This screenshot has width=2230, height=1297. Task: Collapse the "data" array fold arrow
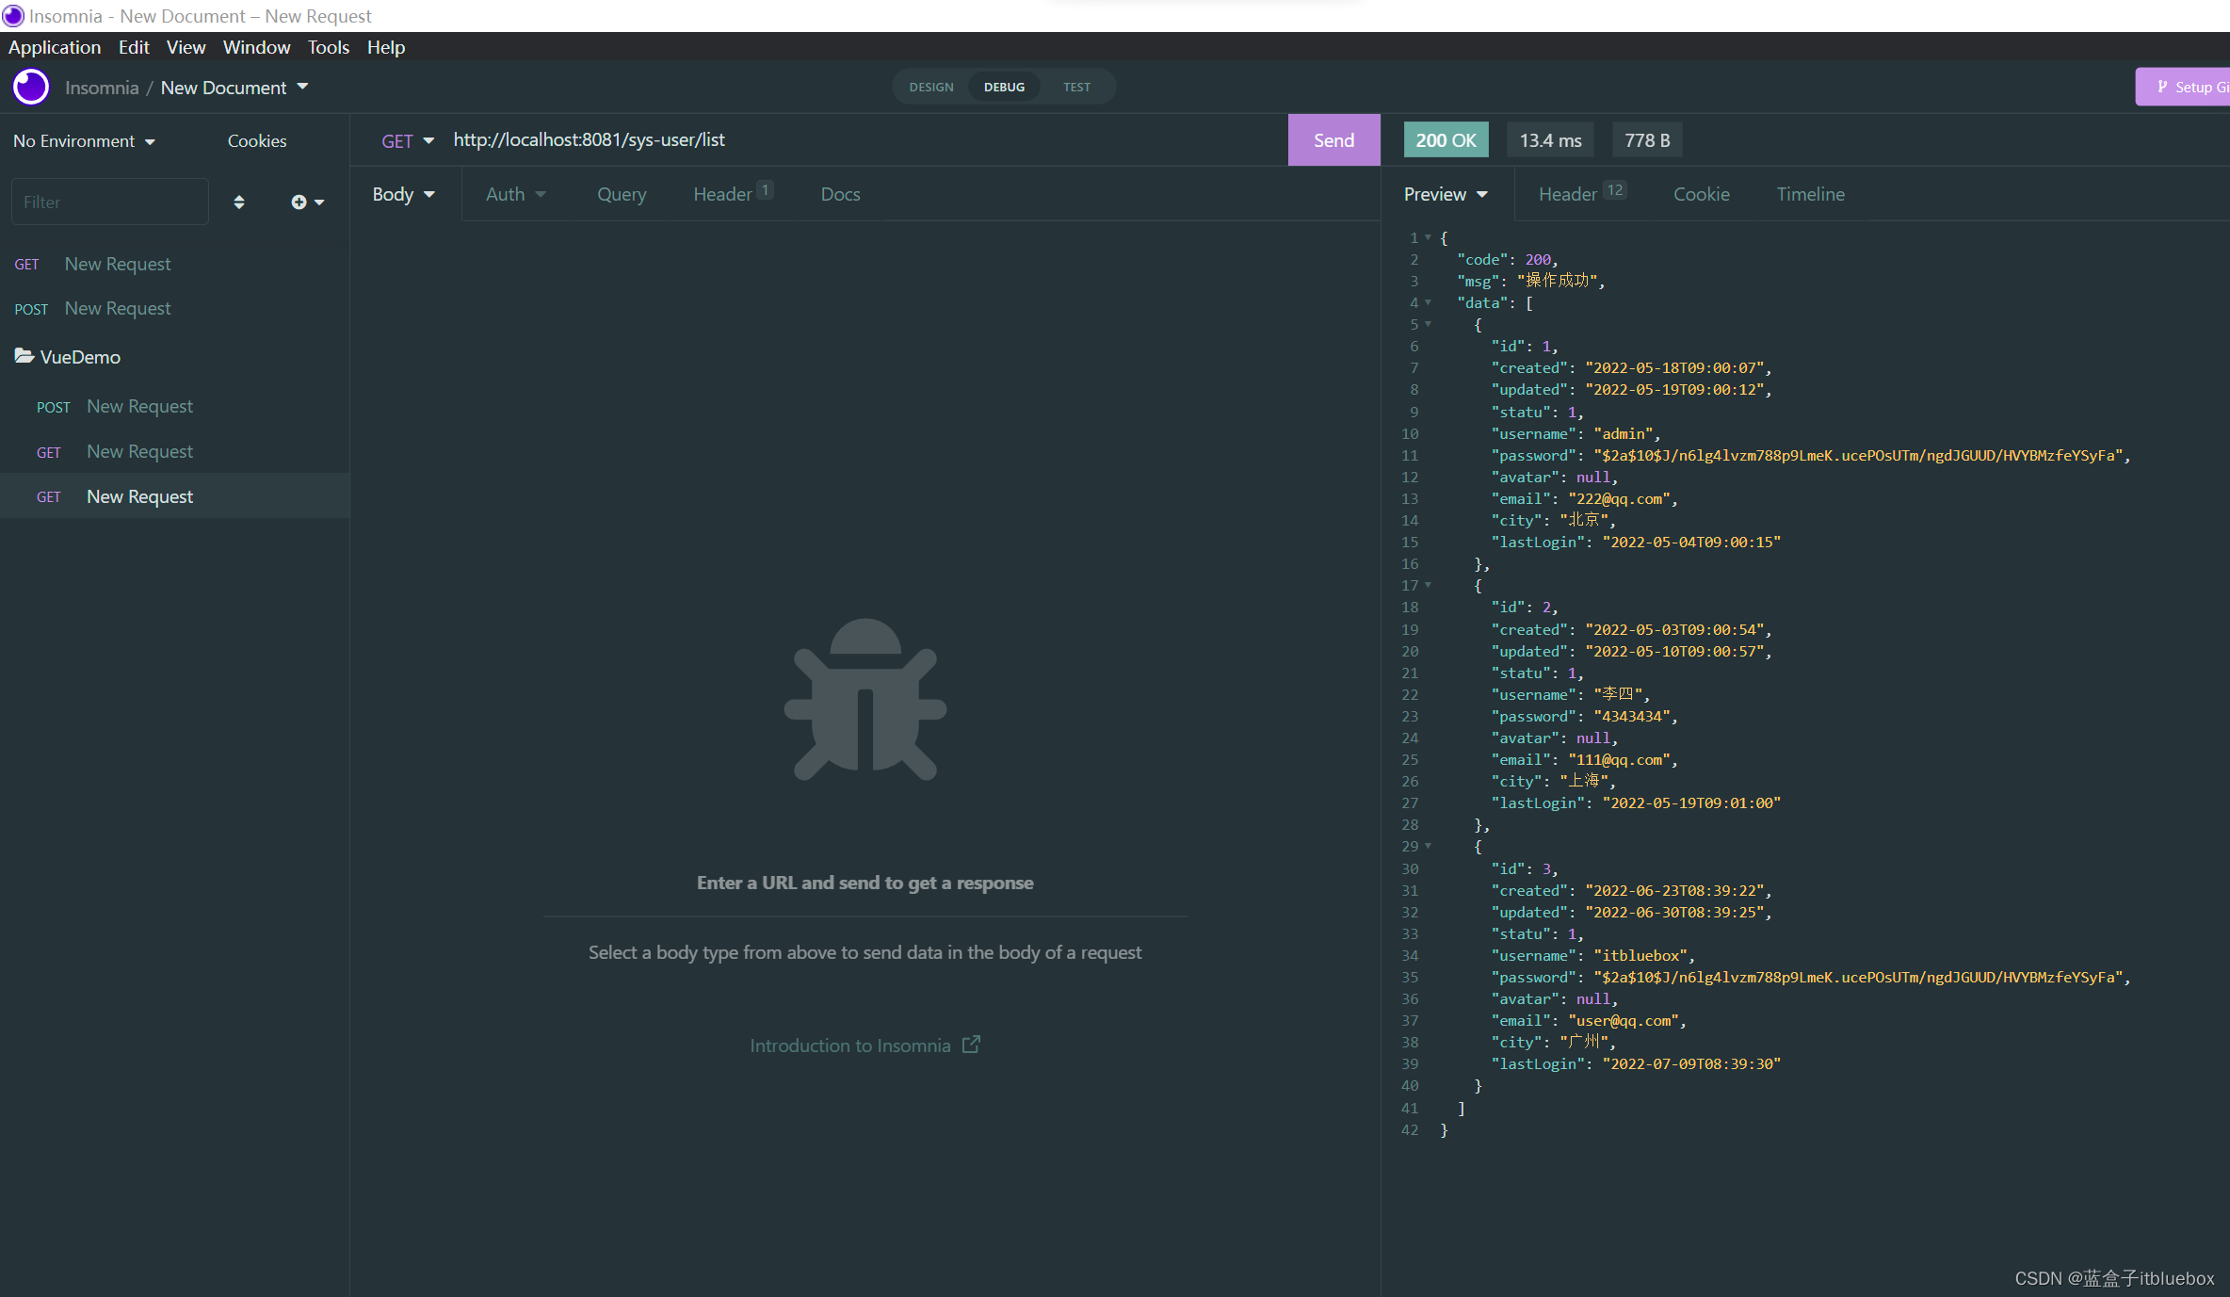pos(1428,302)
